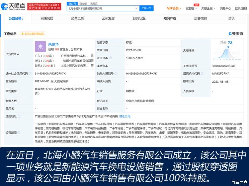The image size is (249, 186).
Task: Click the 其他 104 companies count
Action: (48, 66)
